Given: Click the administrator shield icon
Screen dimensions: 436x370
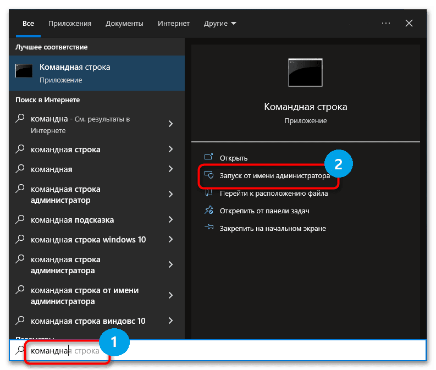Looking at the screenshot, I should tap(208, 176).
